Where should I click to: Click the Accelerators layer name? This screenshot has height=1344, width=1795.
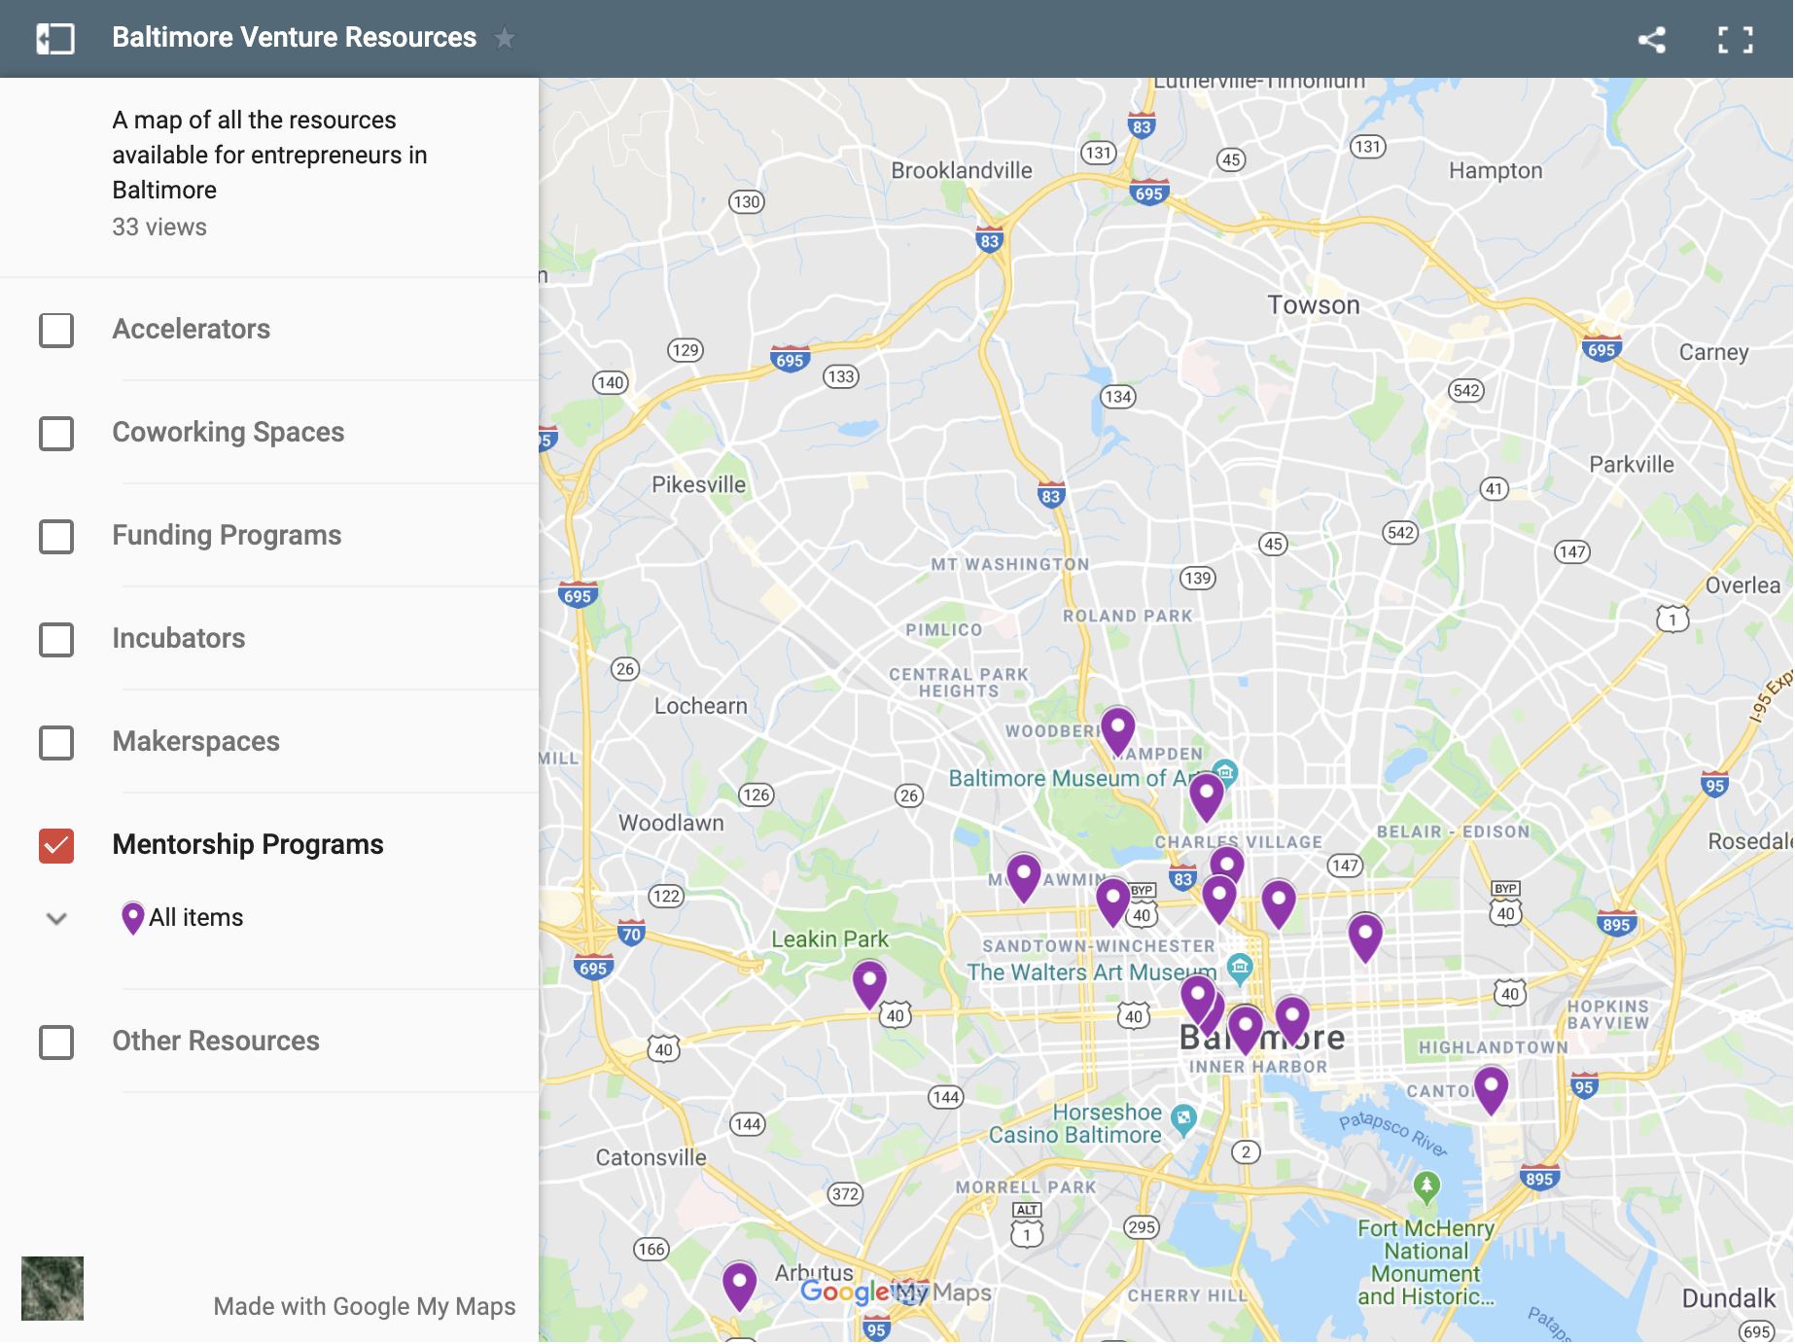[x=192, y=329]
